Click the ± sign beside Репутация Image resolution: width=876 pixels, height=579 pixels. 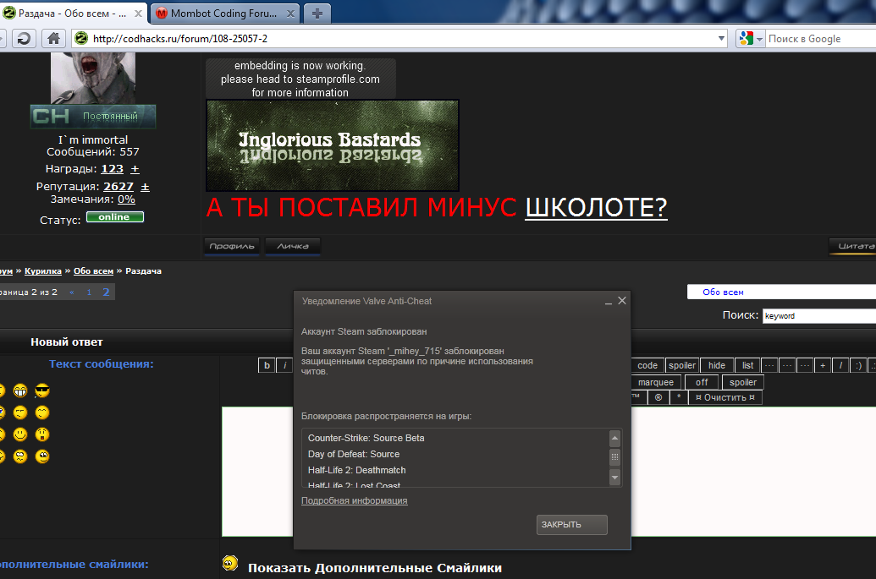point(145,187)
